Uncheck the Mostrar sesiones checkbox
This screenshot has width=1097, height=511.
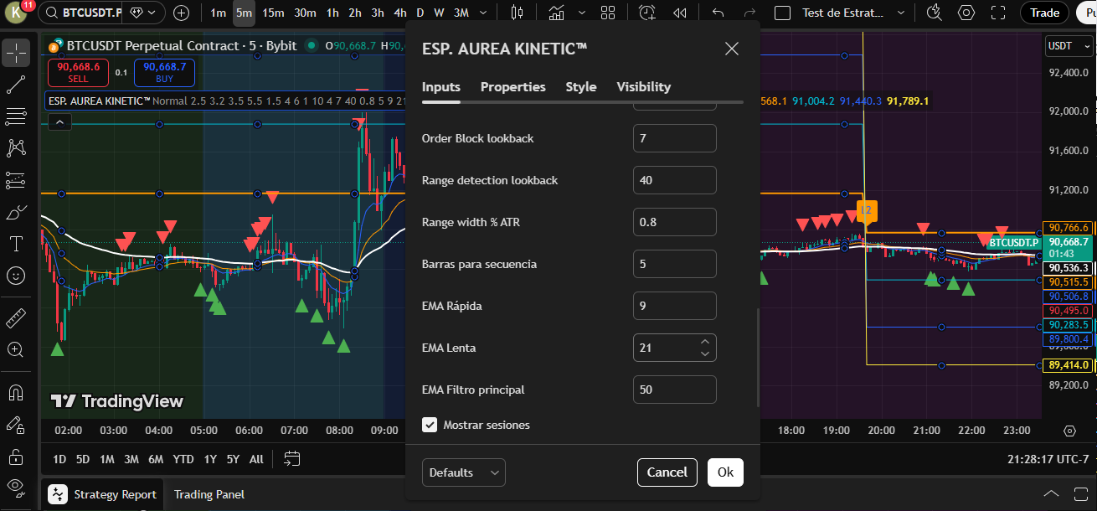click(430, 425)
